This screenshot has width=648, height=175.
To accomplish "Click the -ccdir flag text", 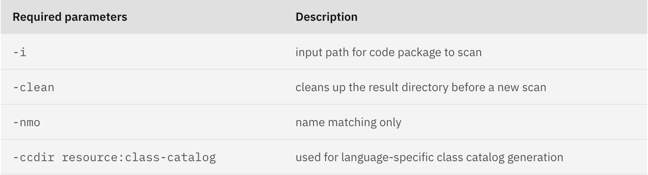I will 33,157.
